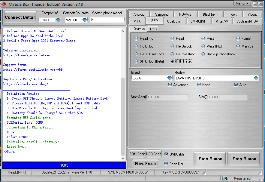Viewport: 265px width, 182px height.
Task: Switch to the EMMC(ISP) tab
Action: click(199, 21)
